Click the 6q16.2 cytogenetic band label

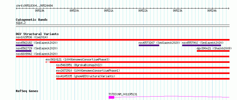click(x=21, y=23)
